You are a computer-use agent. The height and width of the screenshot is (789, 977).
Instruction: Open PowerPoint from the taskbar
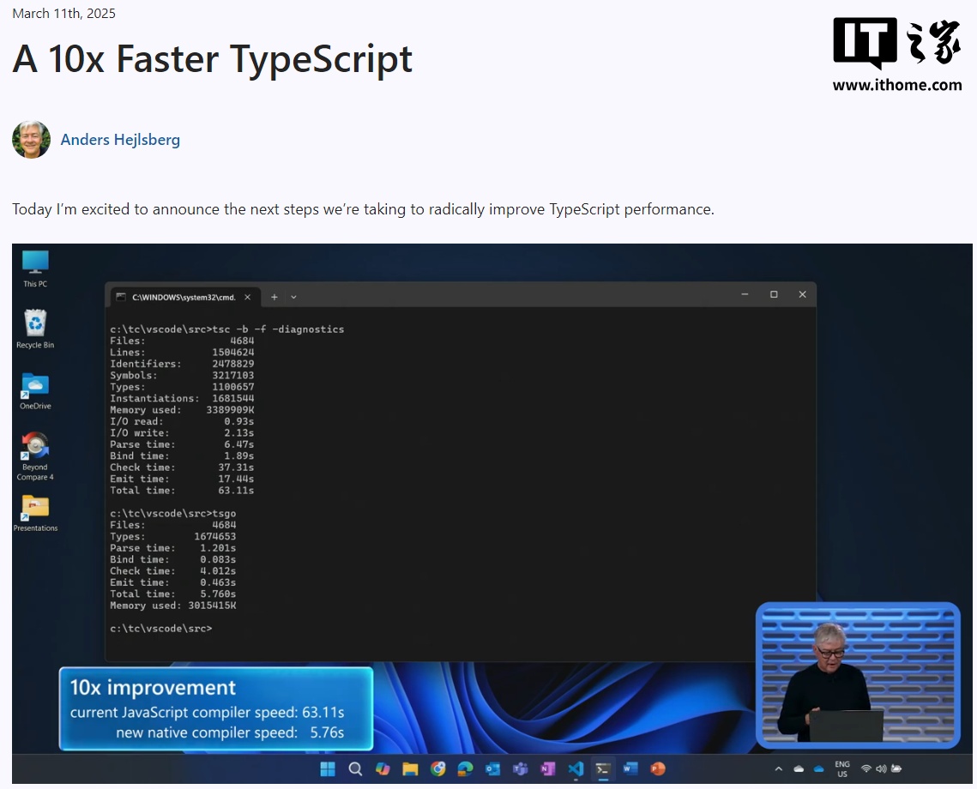tap(657, 769)
